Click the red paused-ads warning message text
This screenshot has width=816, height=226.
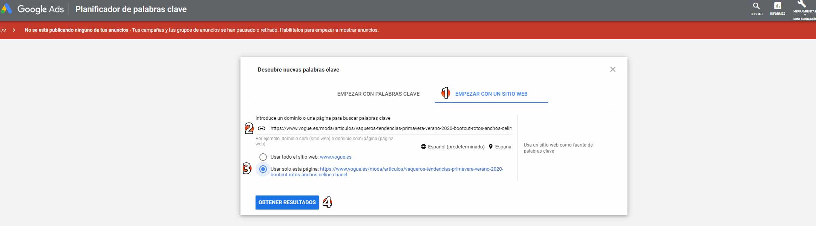tap(202, 30)
